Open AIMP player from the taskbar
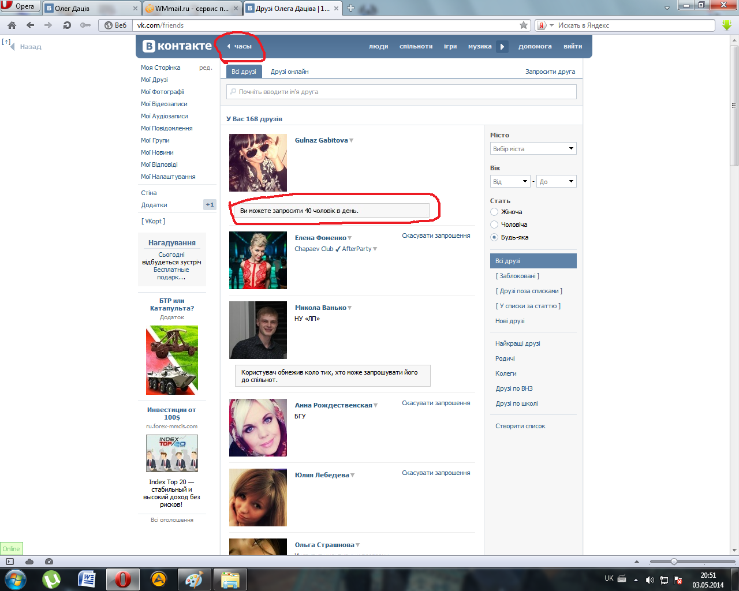This screenshot has width=739, height=591. pos(159,579)
